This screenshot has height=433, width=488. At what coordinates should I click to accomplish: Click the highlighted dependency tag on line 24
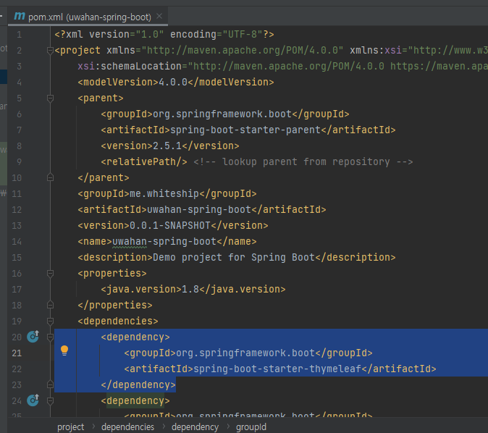coord(135,400)
